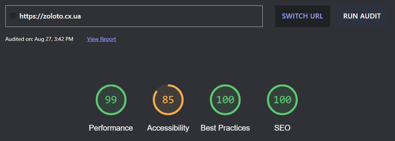
Task: Select the orange Accessibility gauge ring
Action: [168, 100]
